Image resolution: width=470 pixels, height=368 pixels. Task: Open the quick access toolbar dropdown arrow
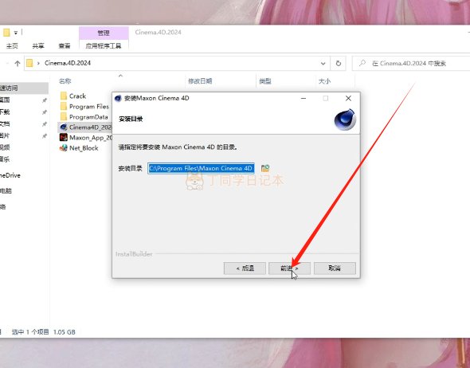[x=16, y=33]
